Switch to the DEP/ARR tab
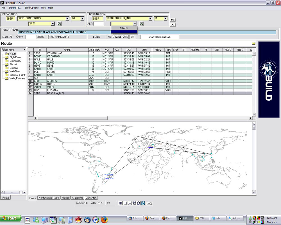This screenshot has width=281, height=225. pyautogui.click(x=91, y=198)
